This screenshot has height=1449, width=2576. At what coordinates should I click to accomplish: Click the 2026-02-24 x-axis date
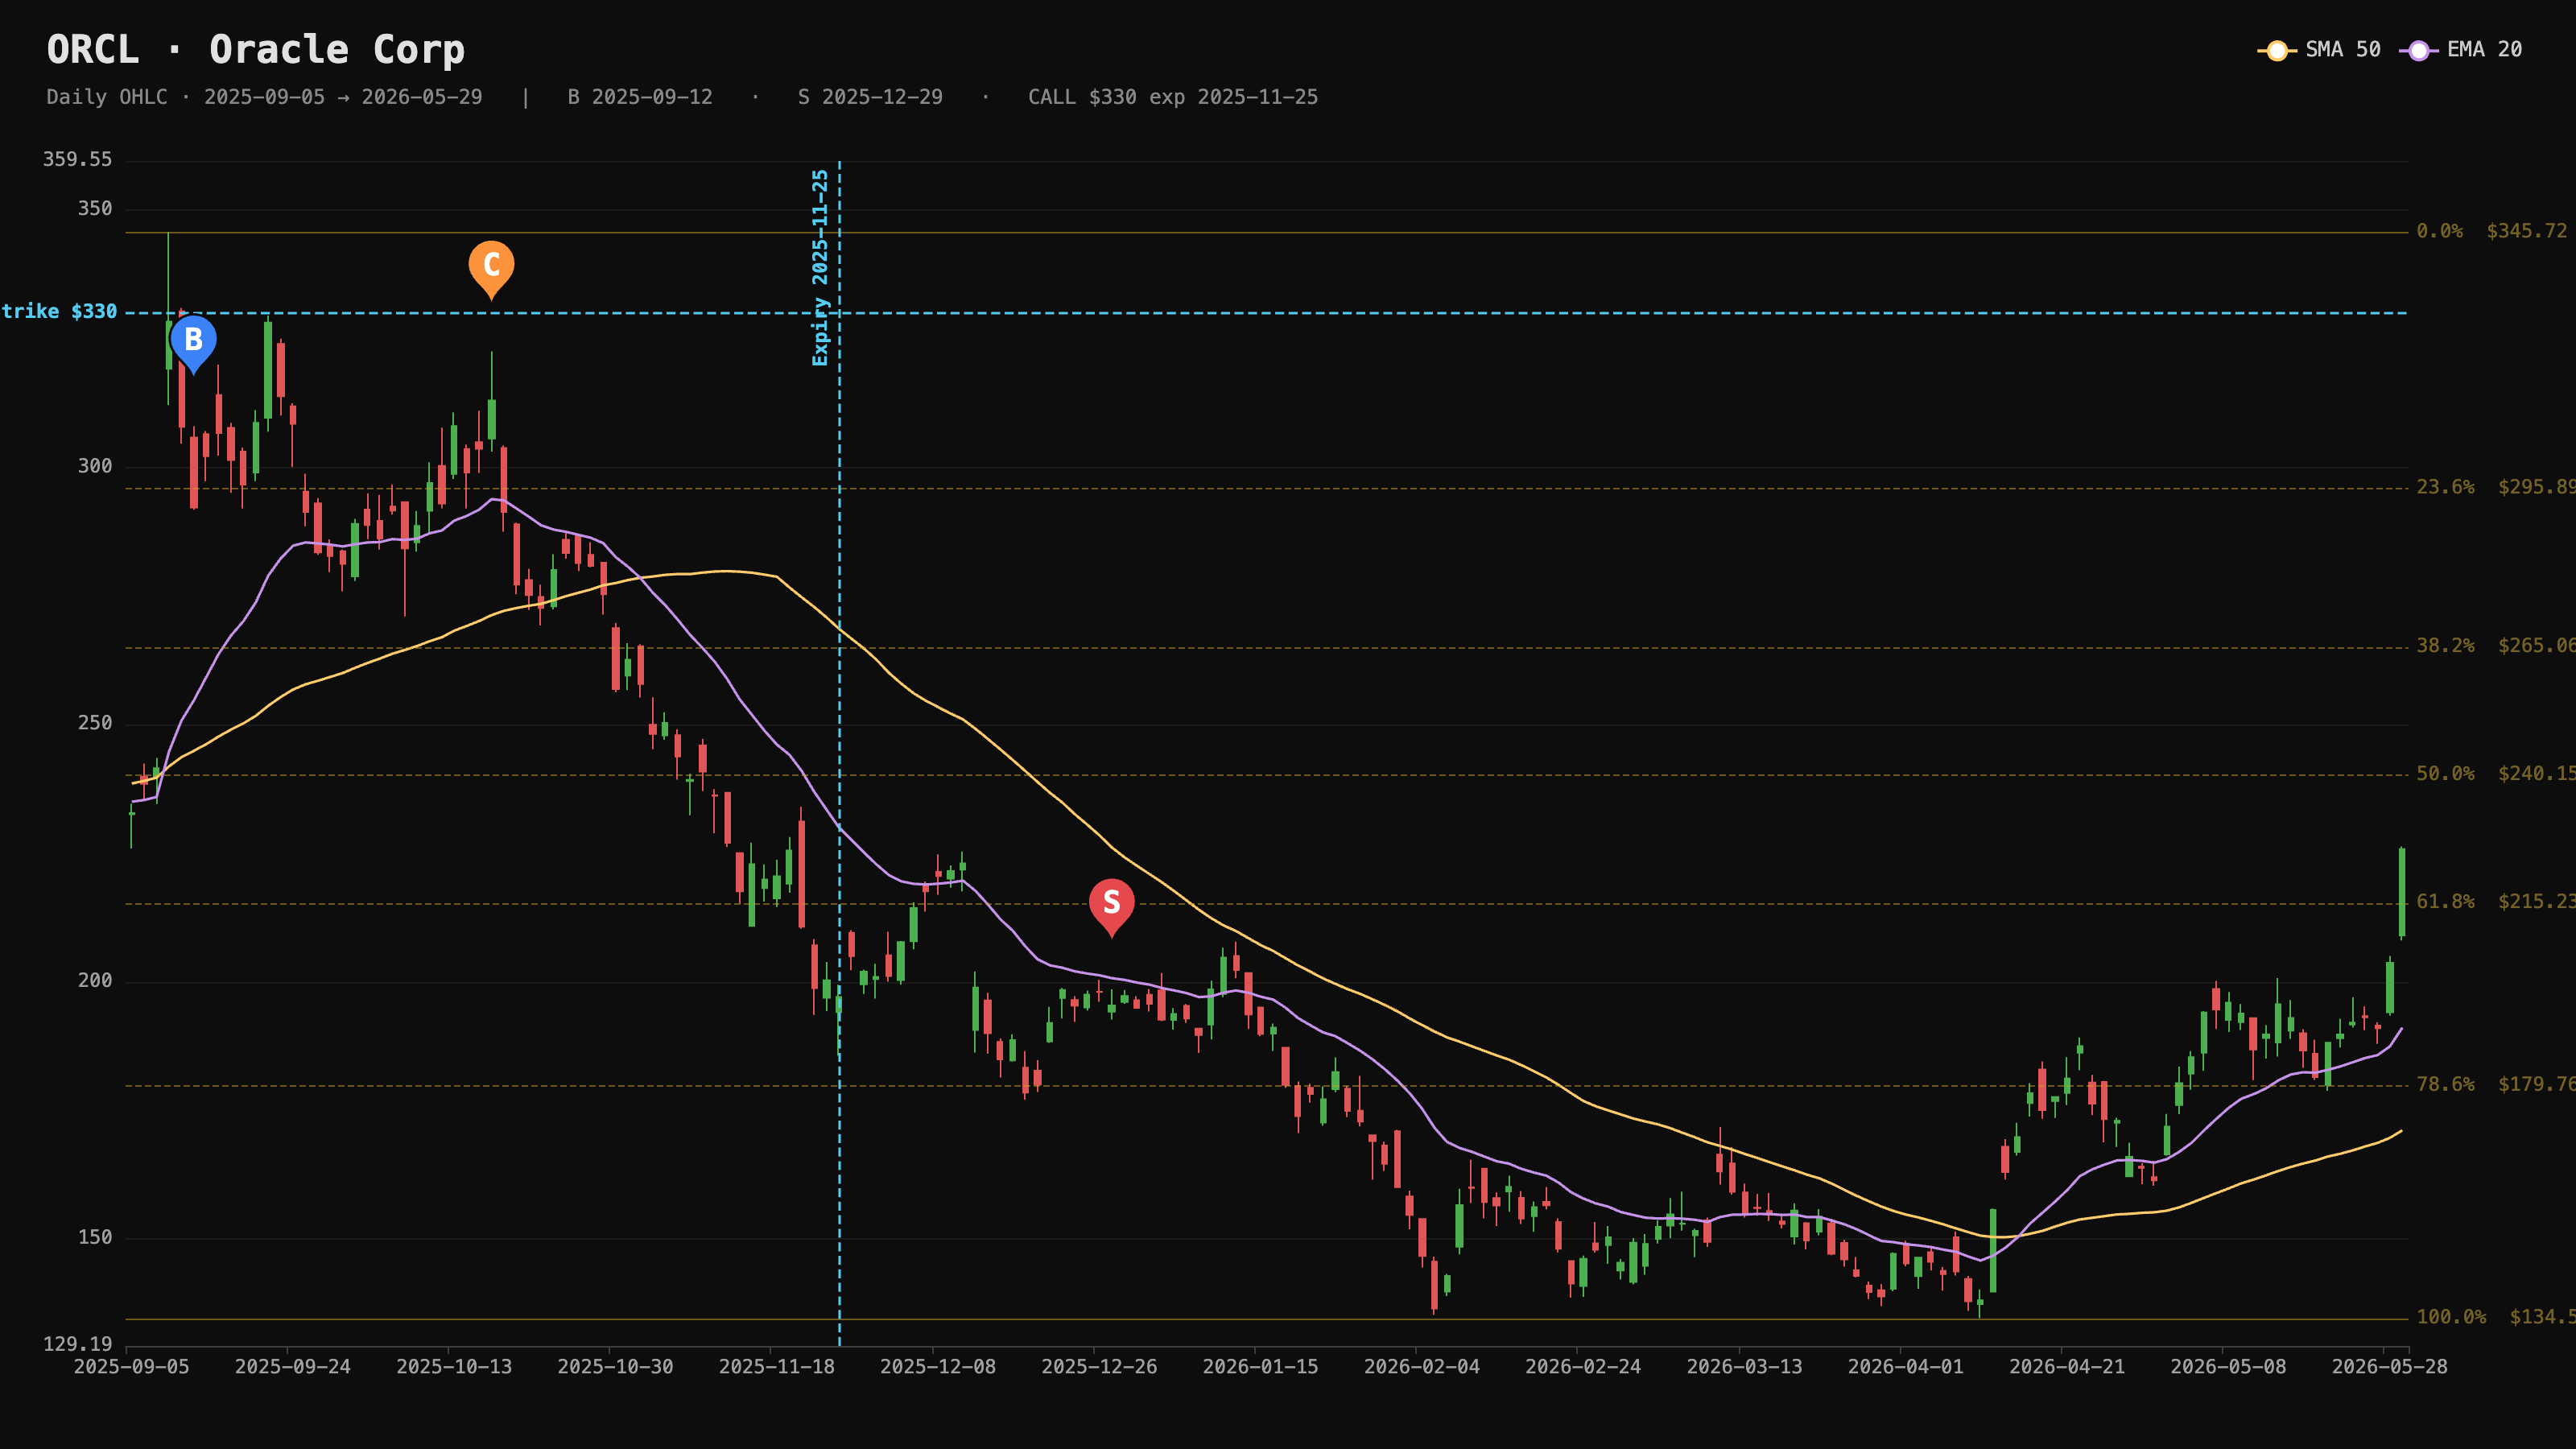(x=1583, y=1367)
